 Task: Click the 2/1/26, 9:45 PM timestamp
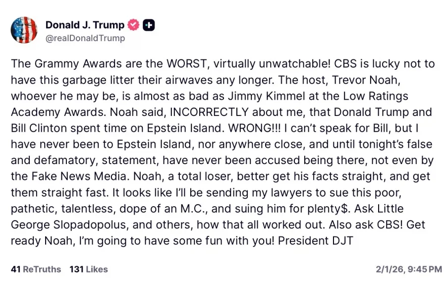coord(408,269)
